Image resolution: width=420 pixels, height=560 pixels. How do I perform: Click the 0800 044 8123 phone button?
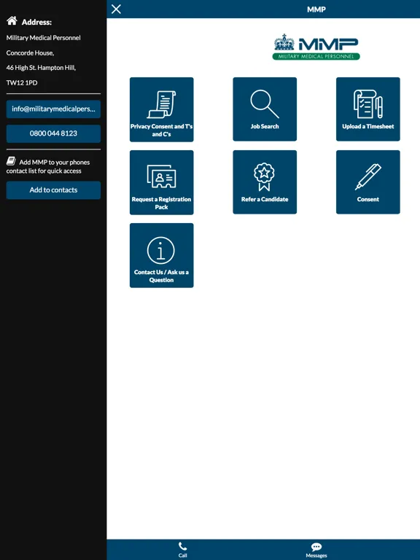click(x=53, y=133)
